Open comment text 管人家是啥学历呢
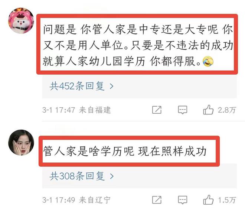The height and width of the screenshot is (211, 245). click(x=125, y=151)
